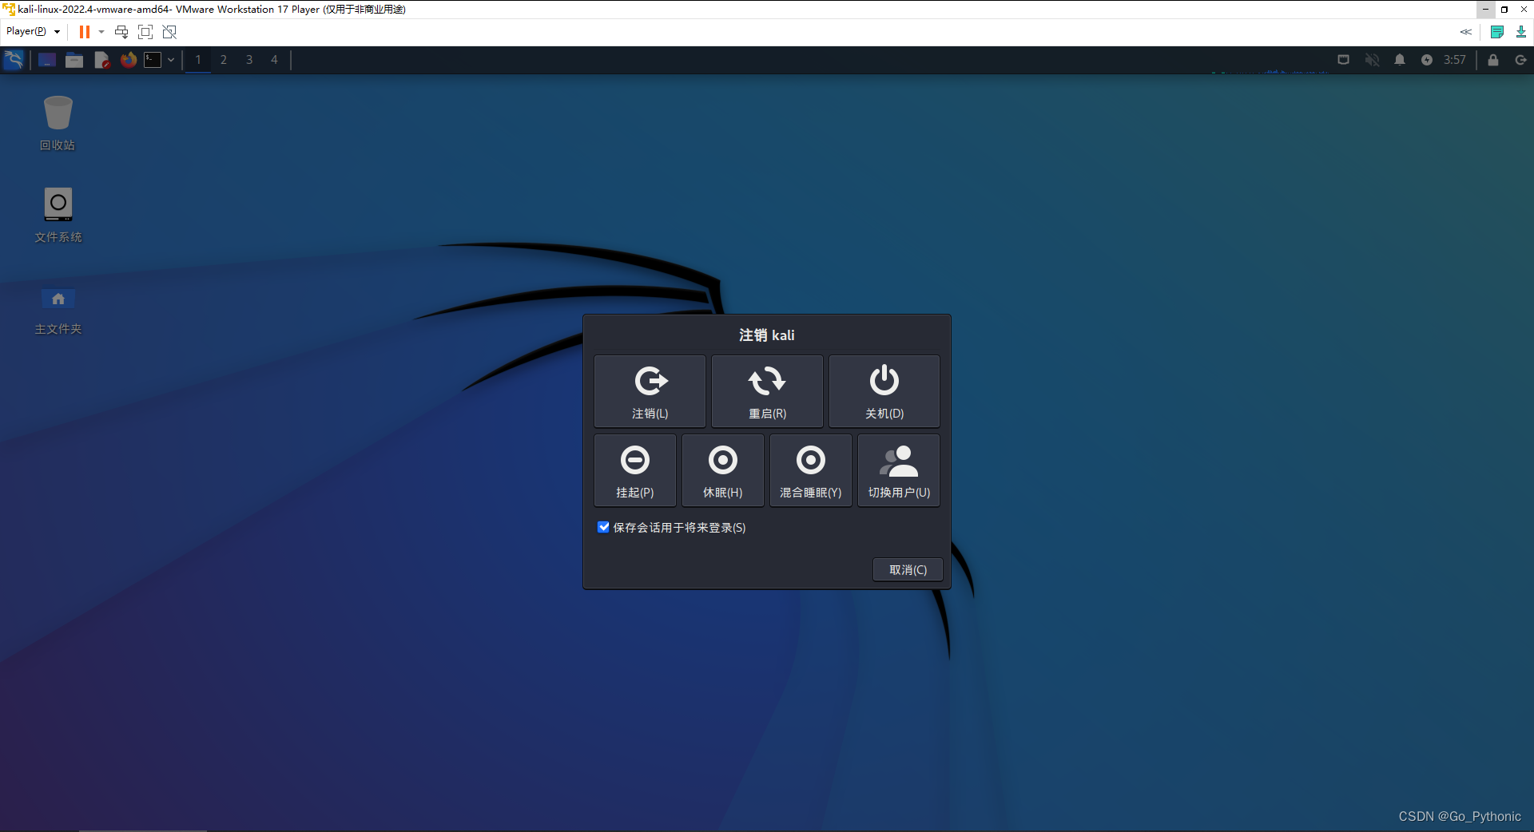The width and height of the screenshot is (1534, 832).
Task: Click VMware send Ctrl+Alt+Del icon
Action: [x=121, y=32]
